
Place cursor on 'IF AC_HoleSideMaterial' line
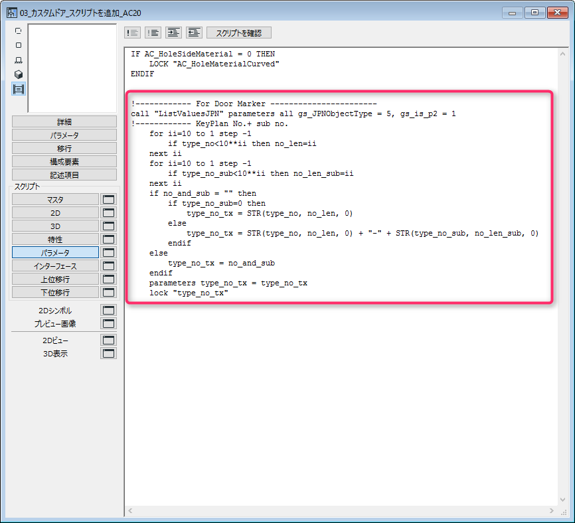click(x=203, y=54)
